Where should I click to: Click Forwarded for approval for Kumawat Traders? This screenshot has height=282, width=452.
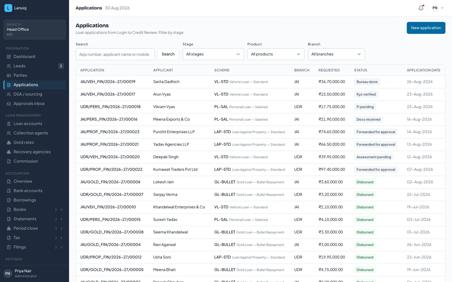tap(376, 169)
